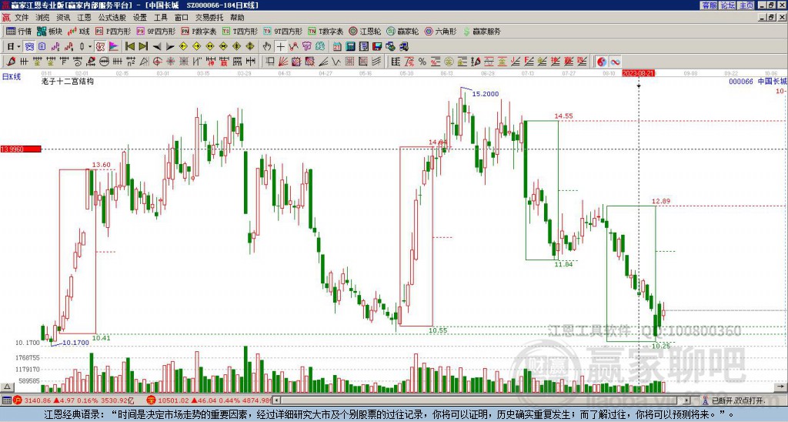The height and width of the screenshot is (422, 788).
Task: Select the 日K线 chart label
Action: point(12,77)
